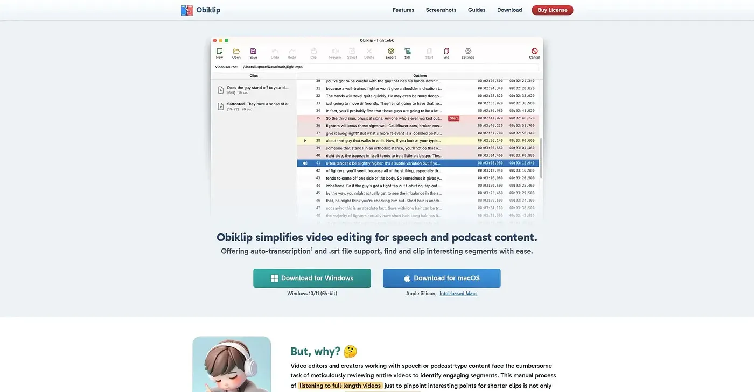754x392 pixels.
Task: Click the clip icon beside 'flatfooted. They have a sense'
Action: pyautogui.click(x=221, y=106)
